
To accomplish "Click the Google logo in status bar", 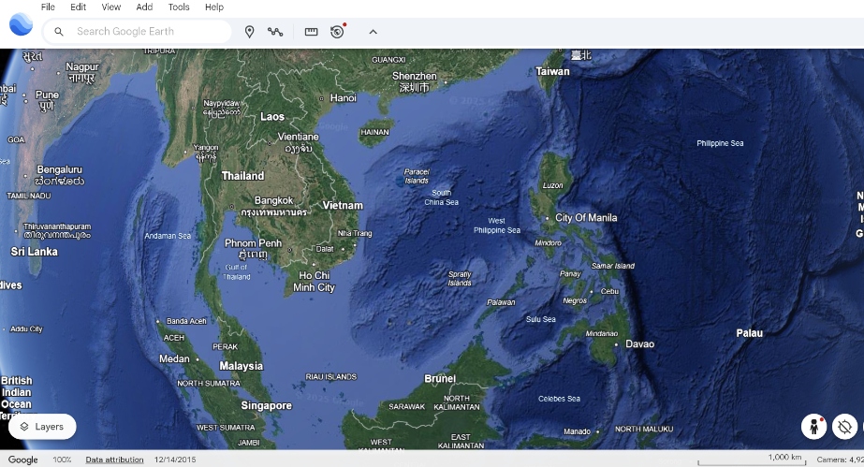I will 23,460.
